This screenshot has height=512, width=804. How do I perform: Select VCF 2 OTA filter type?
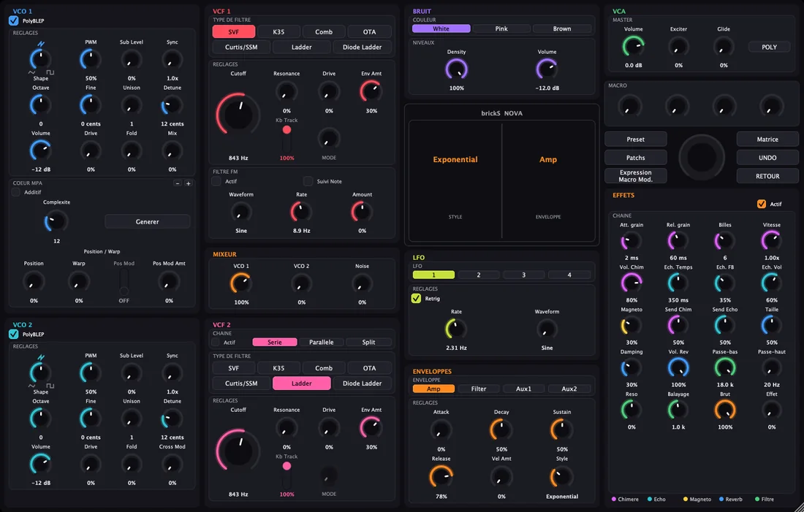[369, 368]
